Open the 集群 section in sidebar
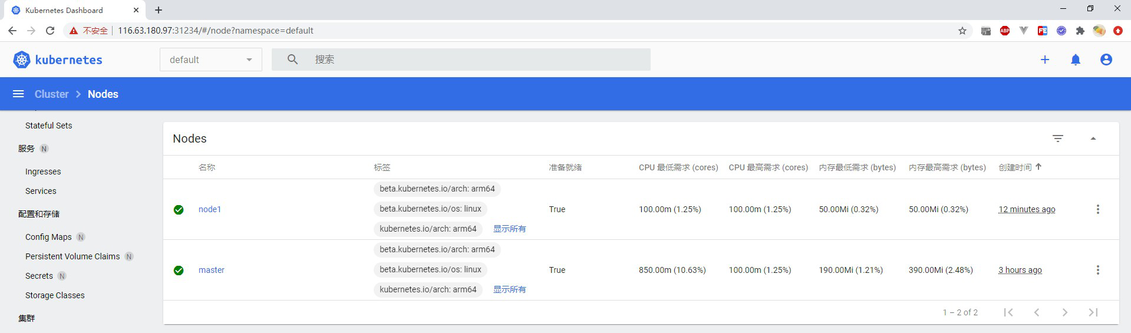This screenshot has width=1131, height=333. pos(27,318)
